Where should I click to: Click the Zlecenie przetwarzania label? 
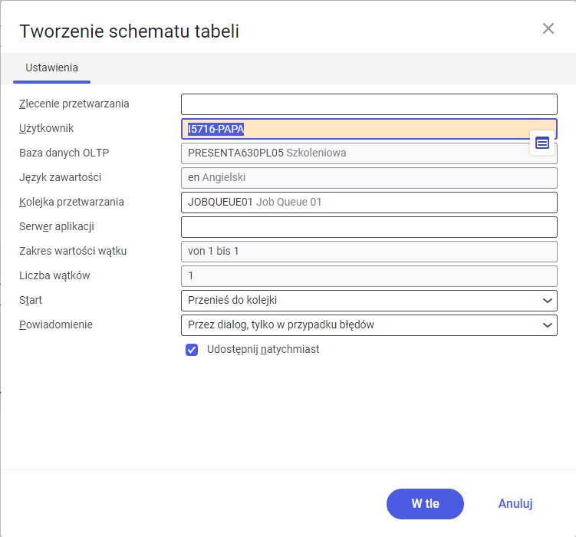74,104
